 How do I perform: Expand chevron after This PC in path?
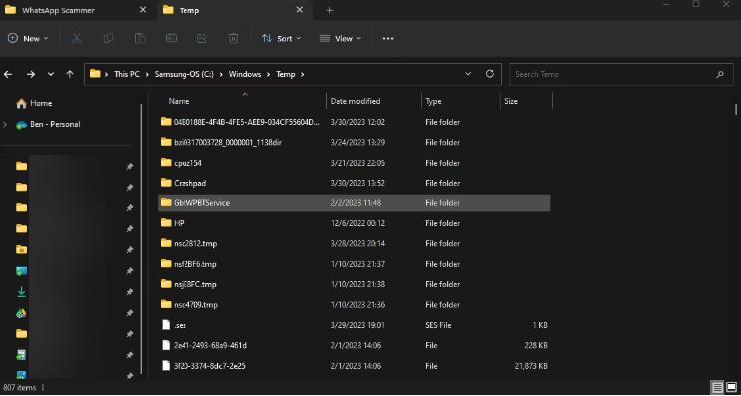pyautogui.click(x=147, y=74)
